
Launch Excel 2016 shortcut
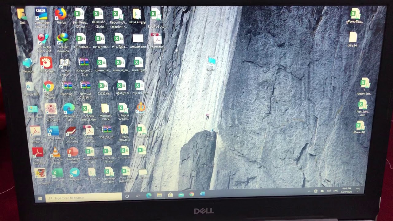pyautogui.click(x=58, y=175)
